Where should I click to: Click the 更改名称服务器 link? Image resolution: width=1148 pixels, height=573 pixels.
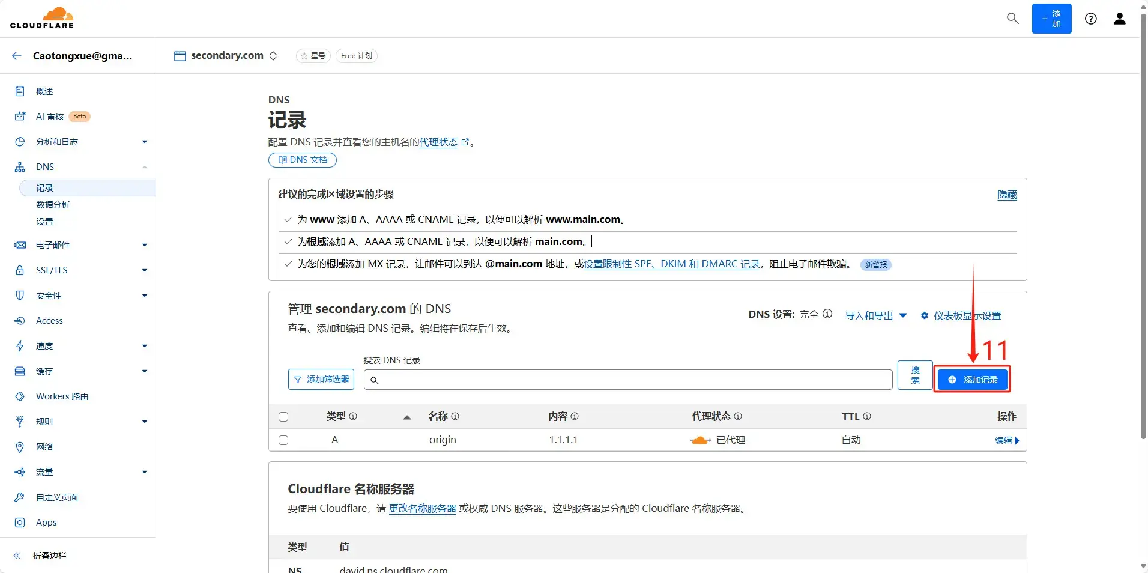click(x=423, y=508)
